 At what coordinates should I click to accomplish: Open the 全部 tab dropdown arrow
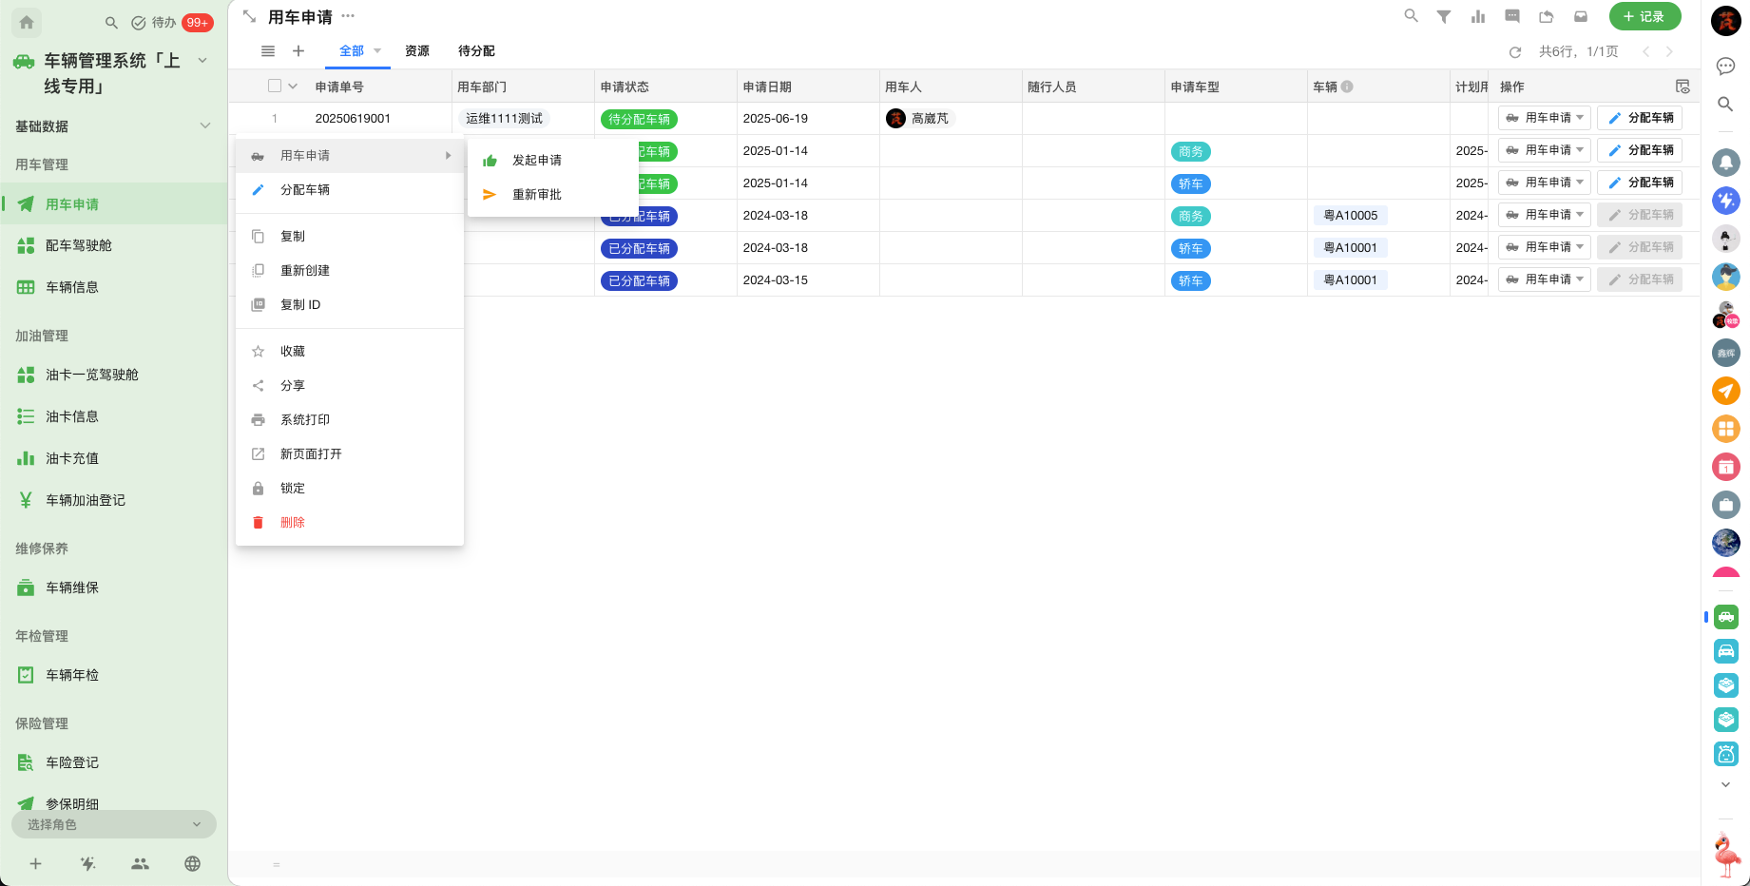tap(377, 51)
